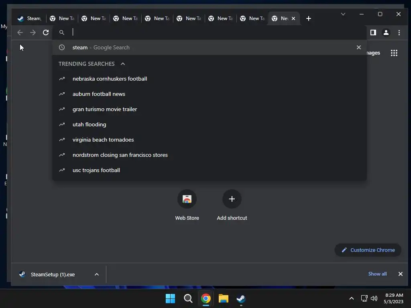Open the volume tray icon
The image size is (411, 308).
pyautogui.click(x=374, y=298)
